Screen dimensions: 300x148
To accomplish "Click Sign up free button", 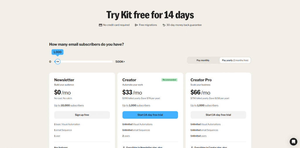I will [x=82, y=115].
